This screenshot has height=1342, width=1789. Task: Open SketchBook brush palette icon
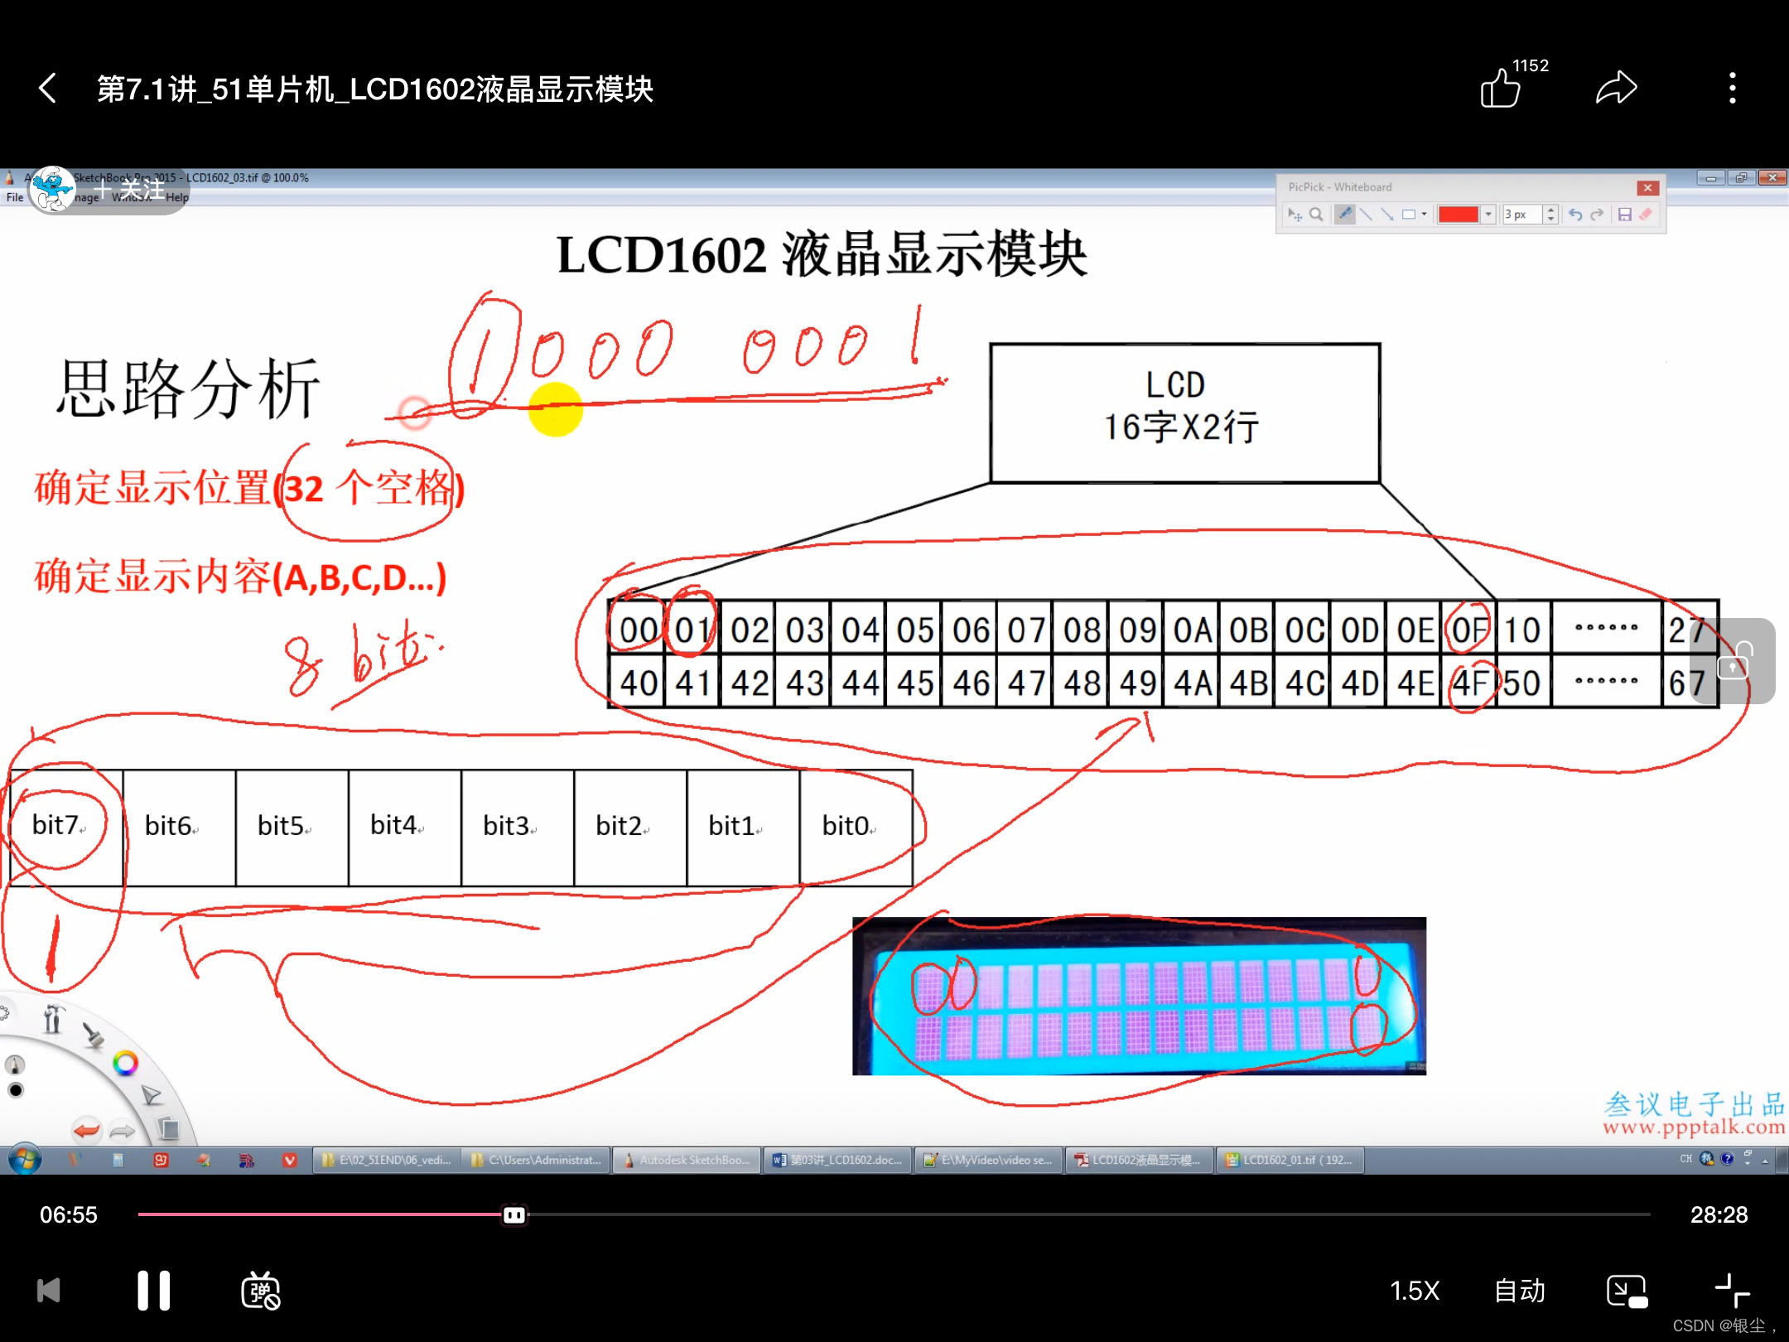point(93,1034)
